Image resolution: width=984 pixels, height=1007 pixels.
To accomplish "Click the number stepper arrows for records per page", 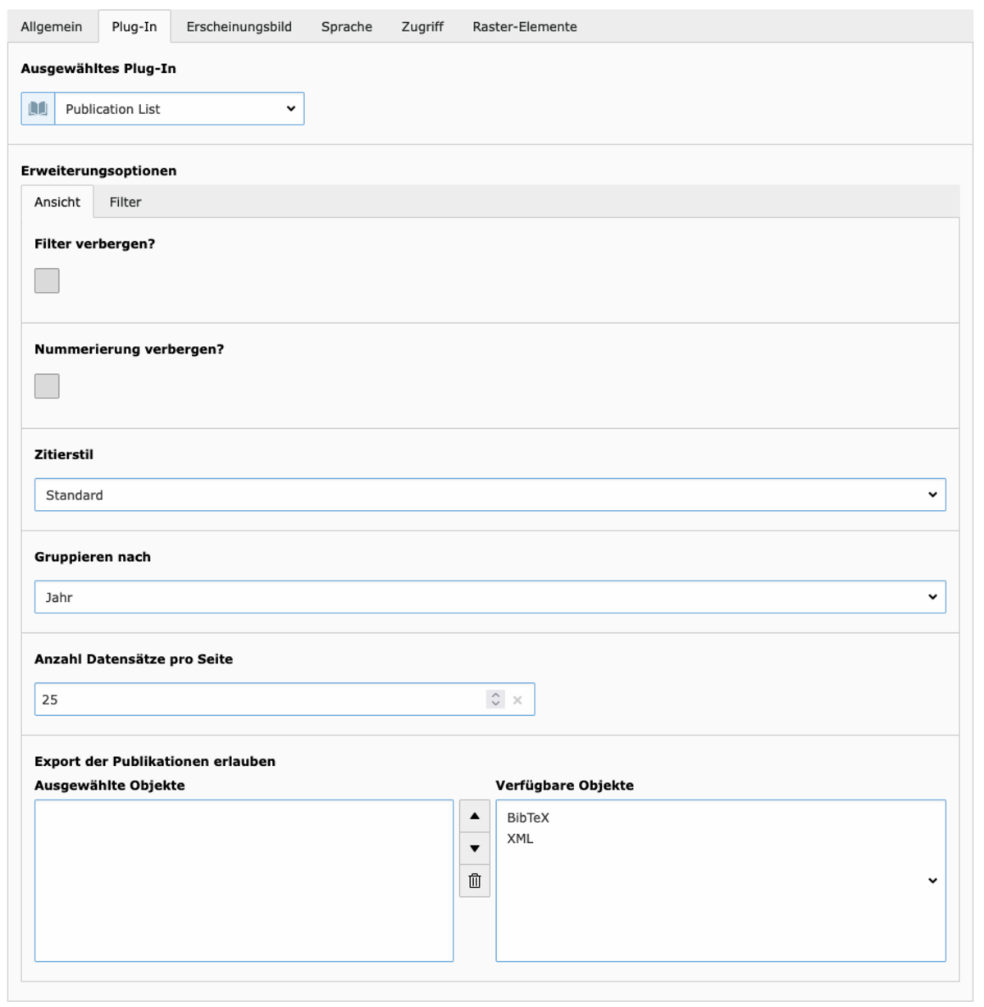I will click(495, 699).
